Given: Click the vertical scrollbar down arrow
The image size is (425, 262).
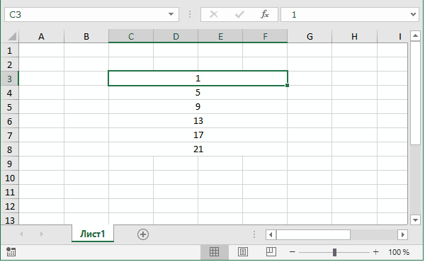Looking at the screenshot, I should [x=415, y=220].
